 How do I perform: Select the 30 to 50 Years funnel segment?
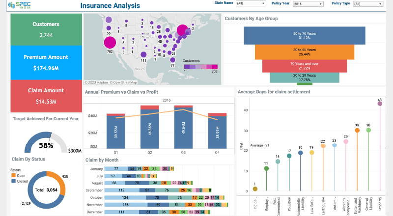coord(305,52)
